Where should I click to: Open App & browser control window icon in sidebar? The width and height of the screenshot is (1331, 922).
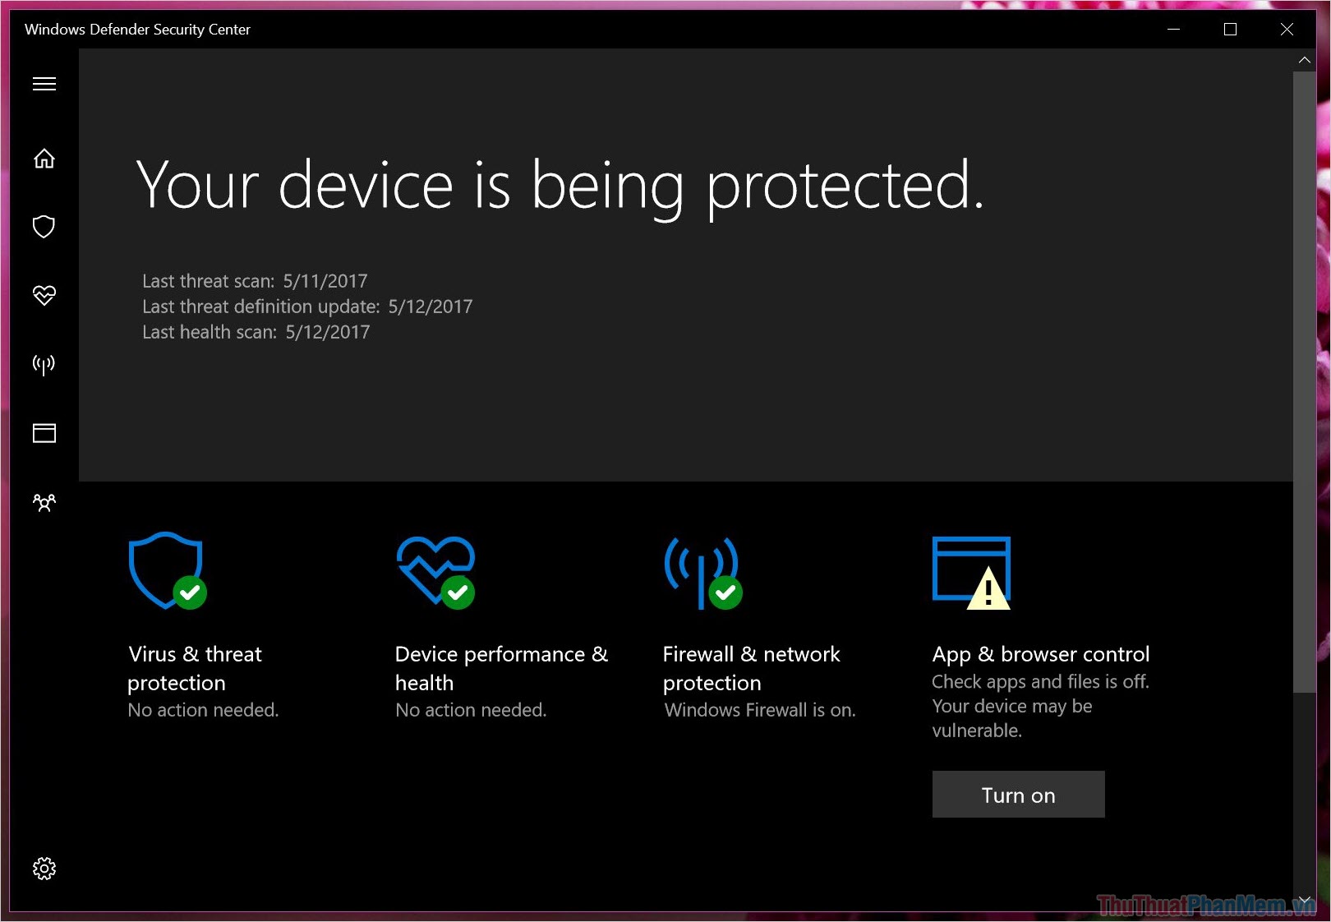coord(44,433)
